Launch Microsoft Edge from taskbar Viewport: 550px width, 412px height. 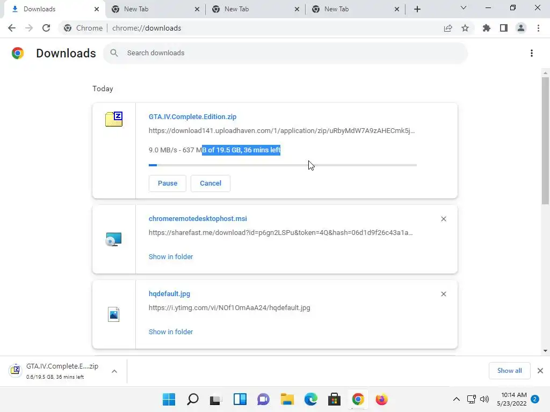tap(311, 399)
